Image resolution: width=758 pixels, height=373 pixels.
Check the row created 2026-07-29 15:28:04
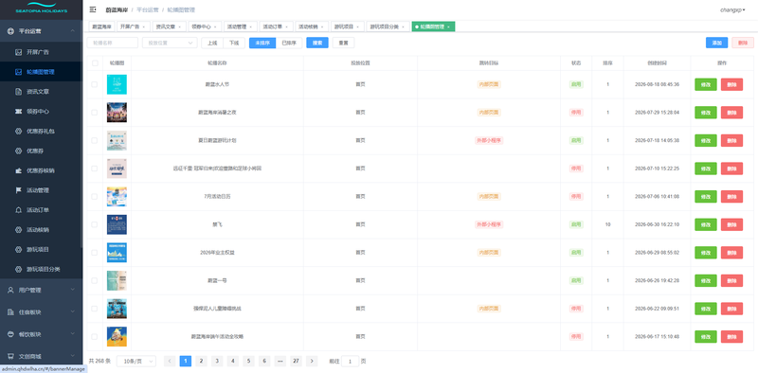point(95,112)
